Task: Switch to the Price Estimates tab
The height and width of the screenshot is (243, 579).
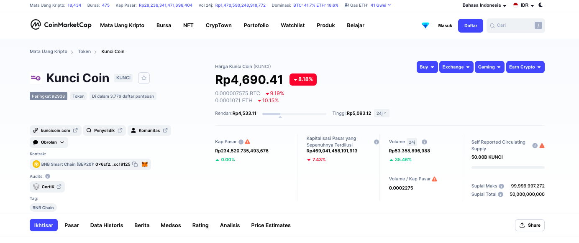Action: tap(271, 225)
